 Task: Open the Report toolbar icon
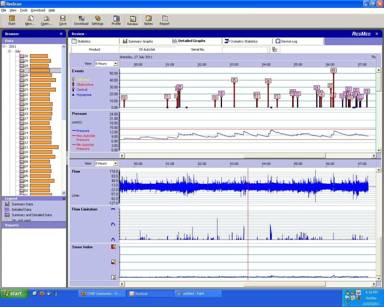(165, 20)
